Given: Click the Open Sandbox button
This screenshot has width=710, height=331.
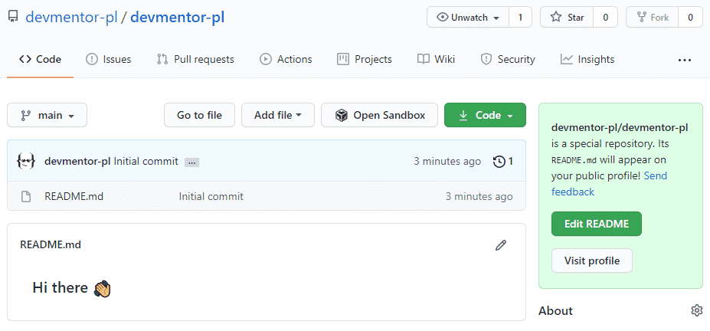Looking at the screenshot, I should pos(379,115).
